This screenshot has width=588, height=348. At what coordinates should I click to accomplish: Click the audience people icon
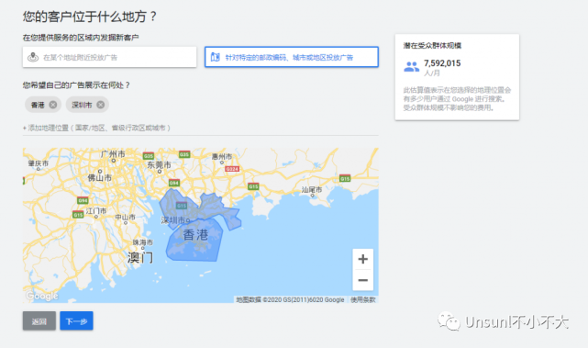[x=411, y=67]
